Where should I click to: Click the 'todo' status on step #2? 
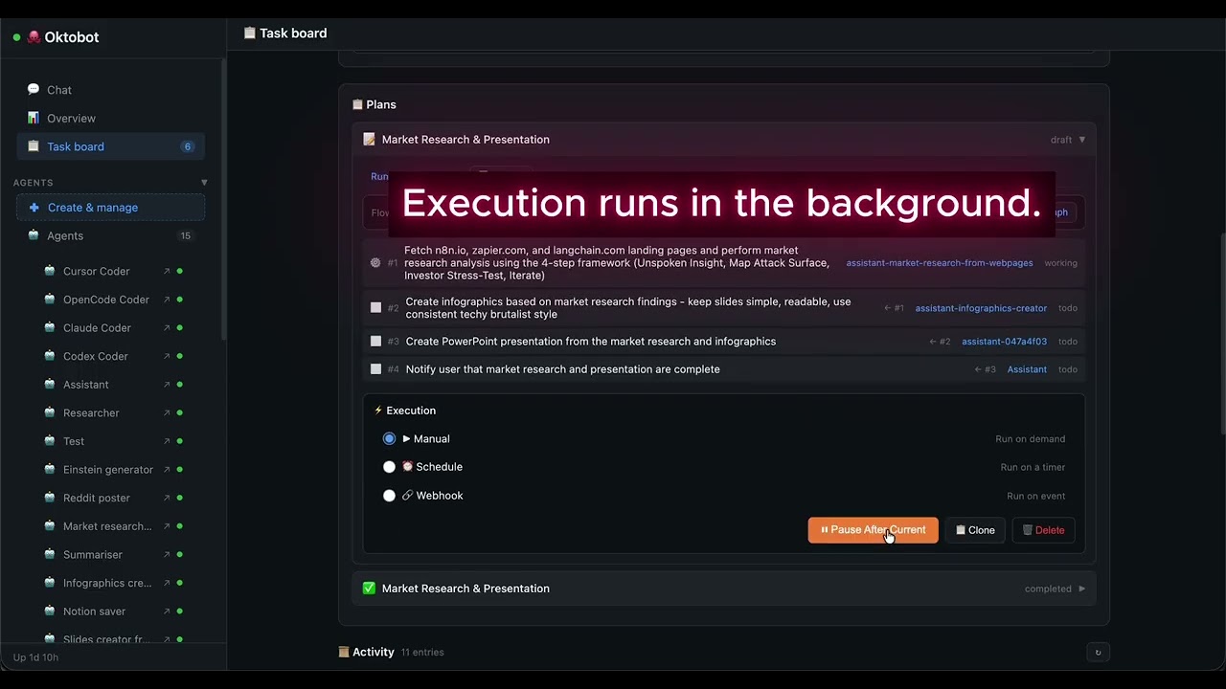[1068, 308]
